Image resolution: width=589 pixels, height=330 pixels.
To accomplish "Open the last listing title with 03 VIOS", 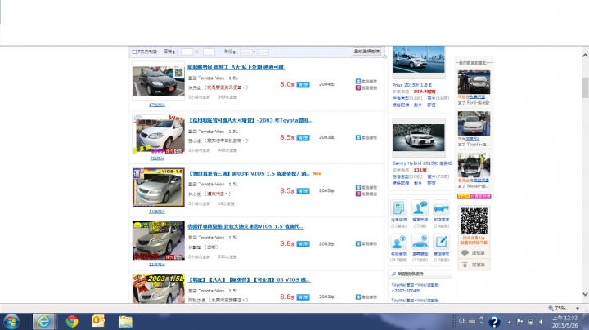I will (x=249, y=279).
